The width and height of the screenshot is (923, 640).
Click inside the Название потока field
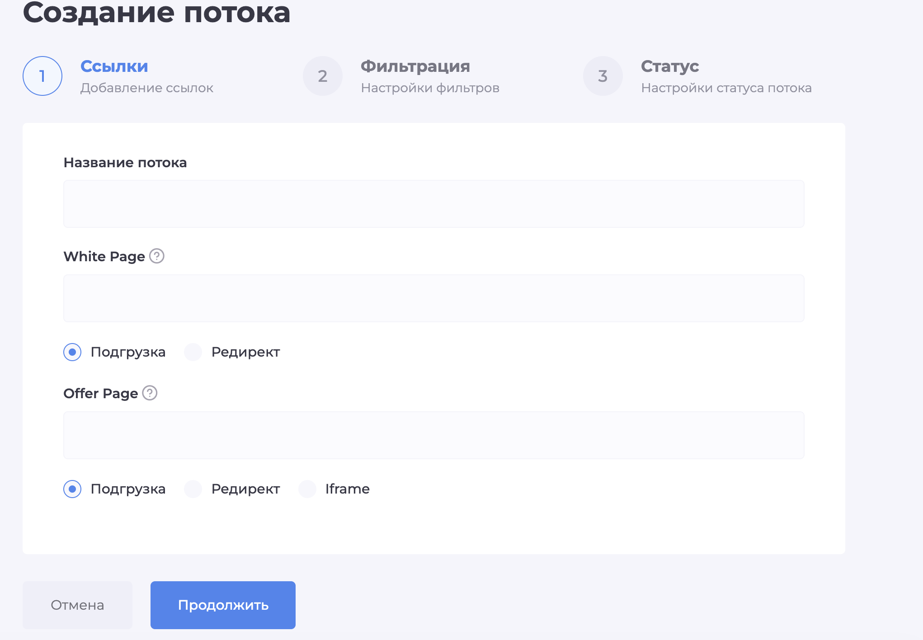433,204
